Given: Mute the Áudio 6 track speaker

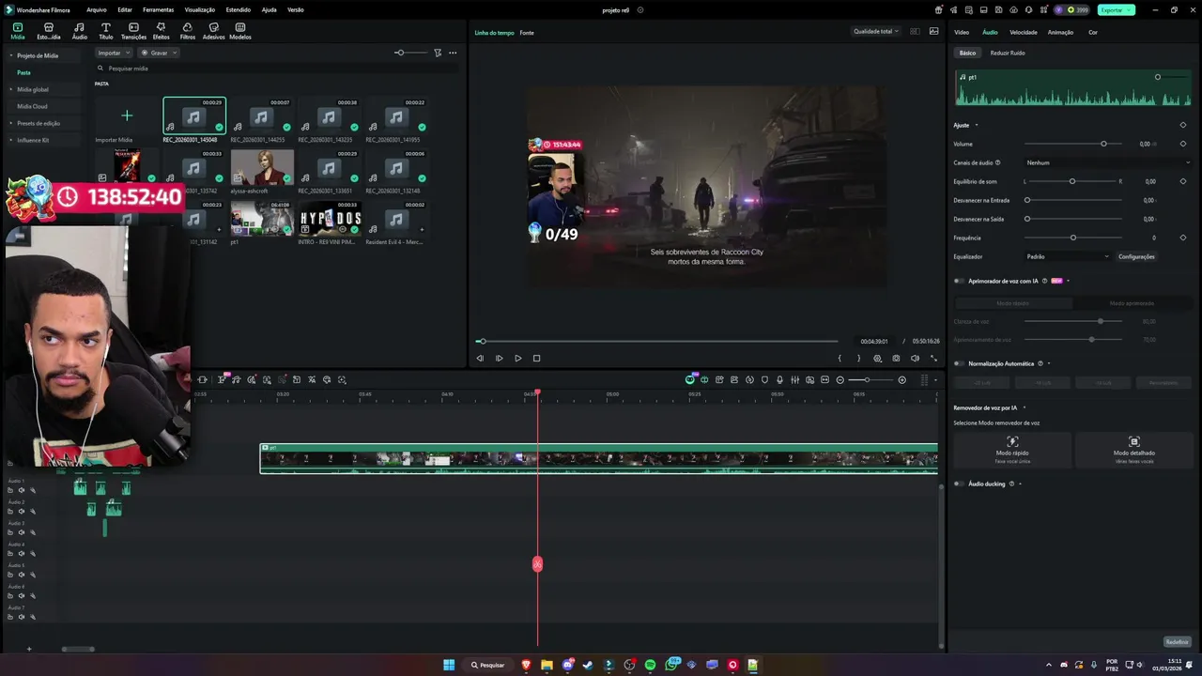Looking at the screenshot, I should (x=21, y=595).
